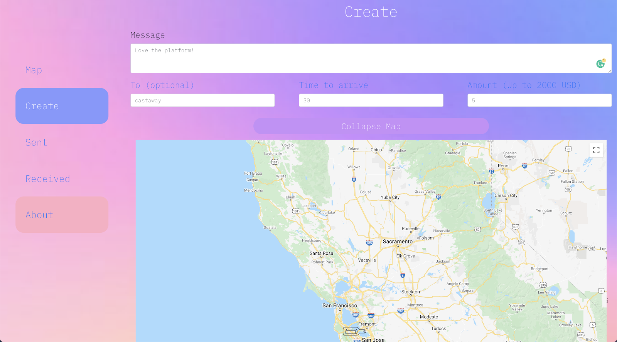The width and height of the screenshot is (617, 342).
Task: Toggle fullscreen view of the map
Action: coord(596,150)
